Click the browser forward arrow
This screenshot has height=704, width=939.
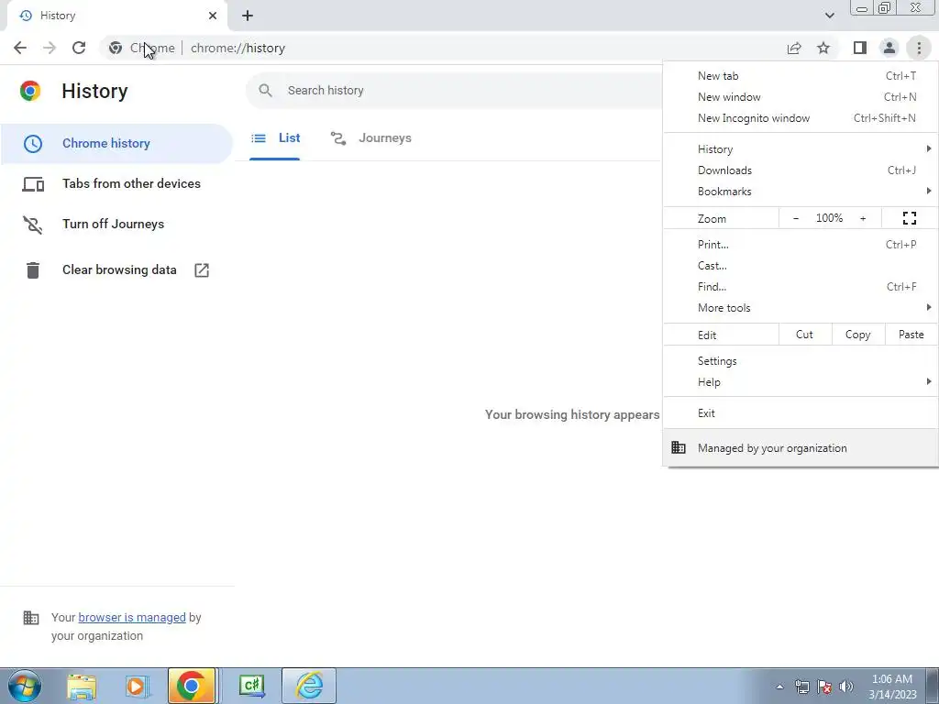tap(50, 48)
